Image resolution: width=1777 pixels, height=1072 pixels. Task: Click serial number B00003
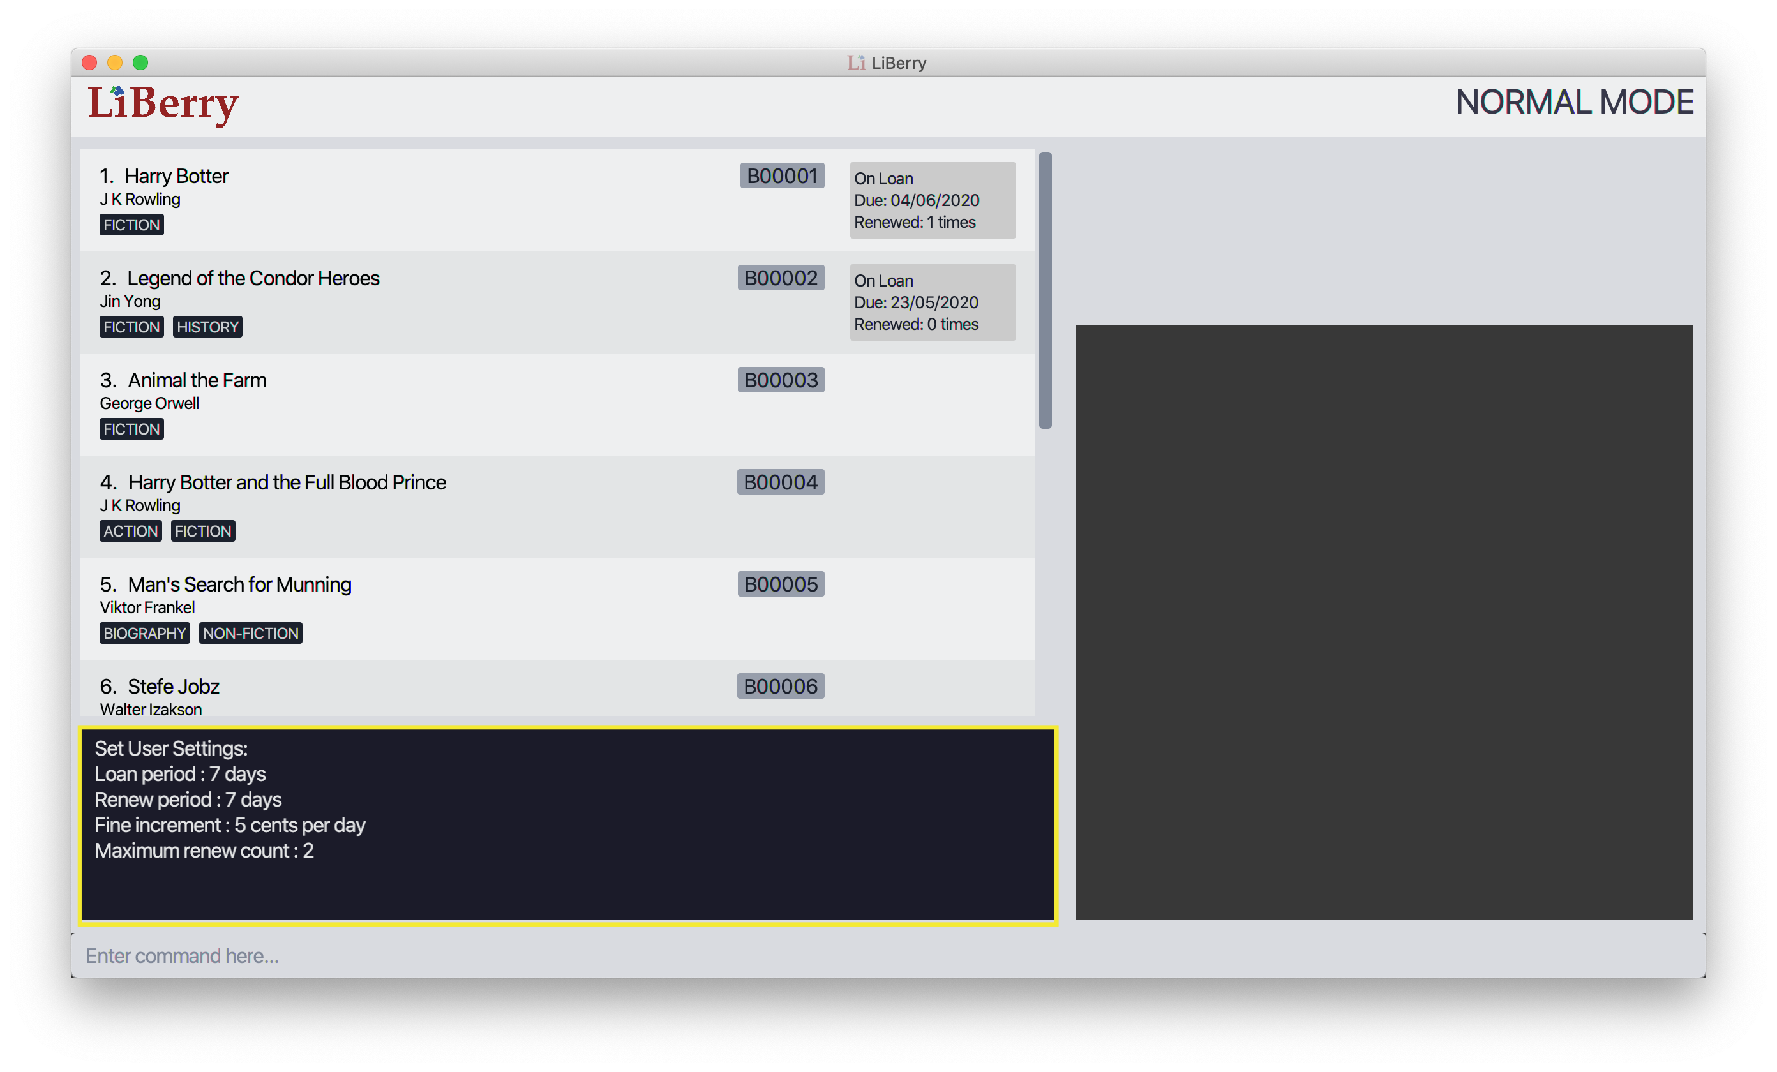(x=781, y=380)
